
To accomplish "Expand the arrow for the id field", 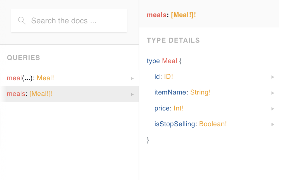I will pos(273,77).
